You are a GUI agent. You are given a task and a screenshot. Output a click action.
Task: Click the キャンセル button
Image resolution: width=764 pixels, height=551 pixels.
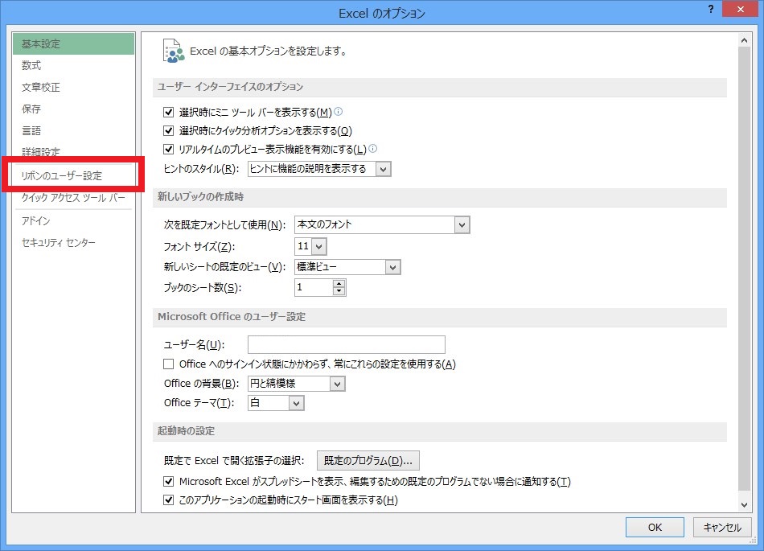[722, 527]
